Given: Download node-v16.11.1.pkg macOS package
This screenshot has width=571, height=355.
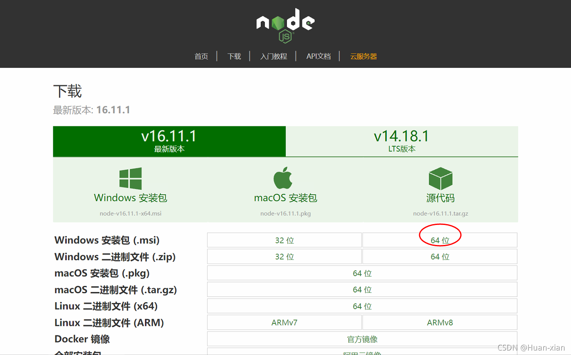Looking at the screenshot, I should pyautogui.click(x=284, y=213).
